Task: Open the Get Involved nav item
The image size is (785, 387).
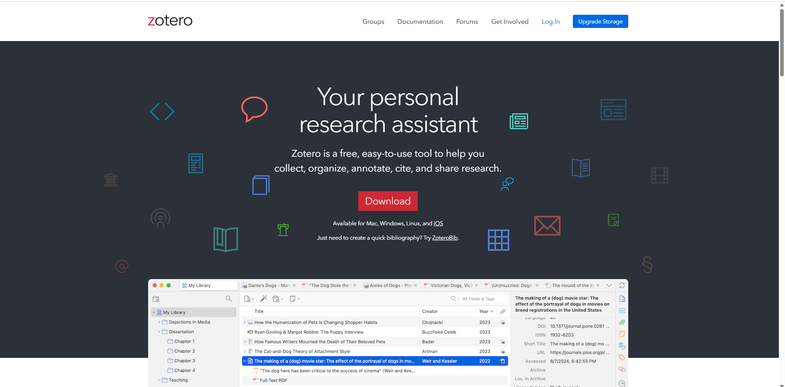Action: coord(510,22)
